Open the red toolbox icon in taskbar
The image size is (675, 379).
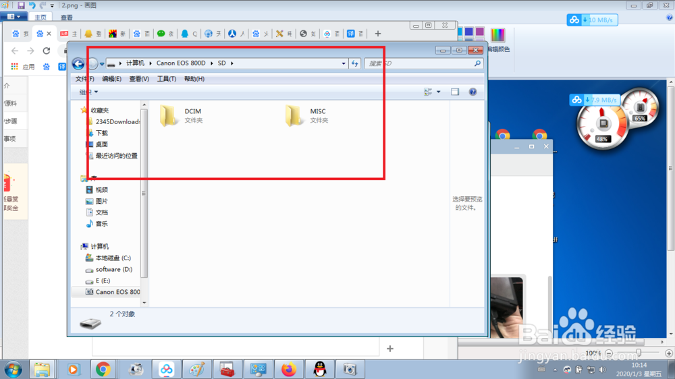point(227,370)
